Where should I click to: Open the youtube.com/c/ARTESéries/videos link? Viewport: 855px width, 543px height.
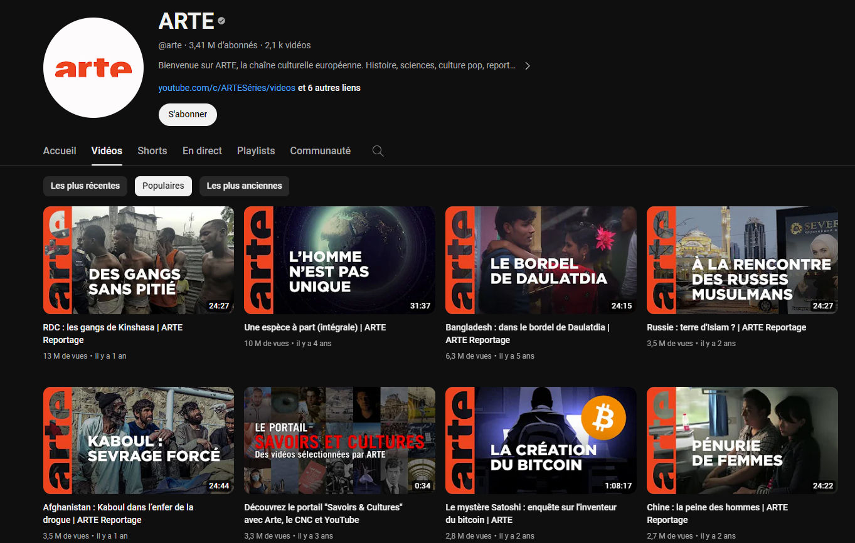[x=226, y=88]
